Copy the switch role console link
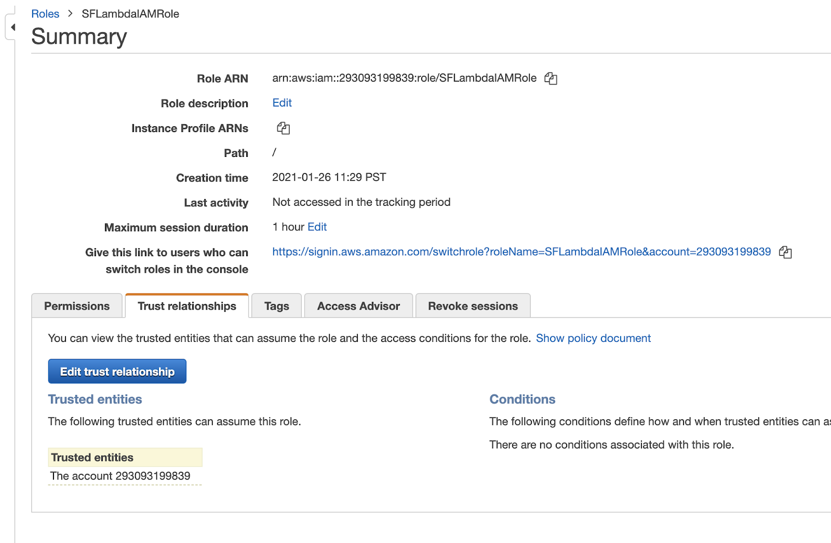The height and width of the screenshot is (543, 831). [x=785, y=253]
